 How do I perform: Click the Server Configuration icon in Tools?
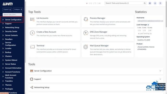click(x=32, y=71)
